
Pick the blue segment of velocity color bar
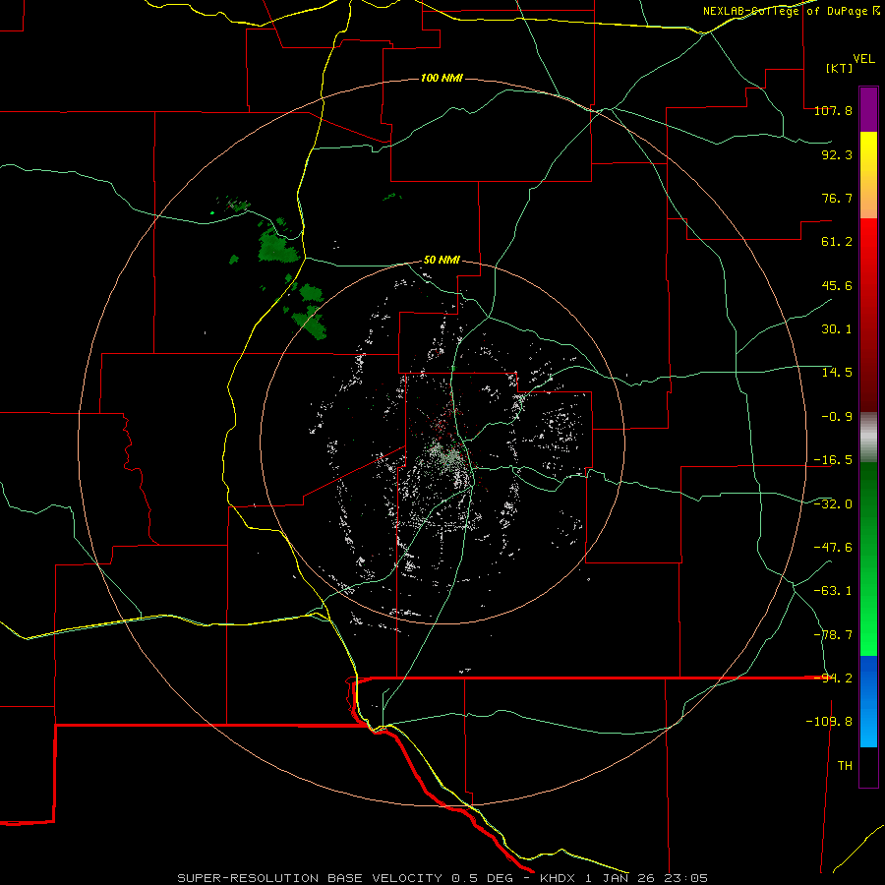(868, 701)
